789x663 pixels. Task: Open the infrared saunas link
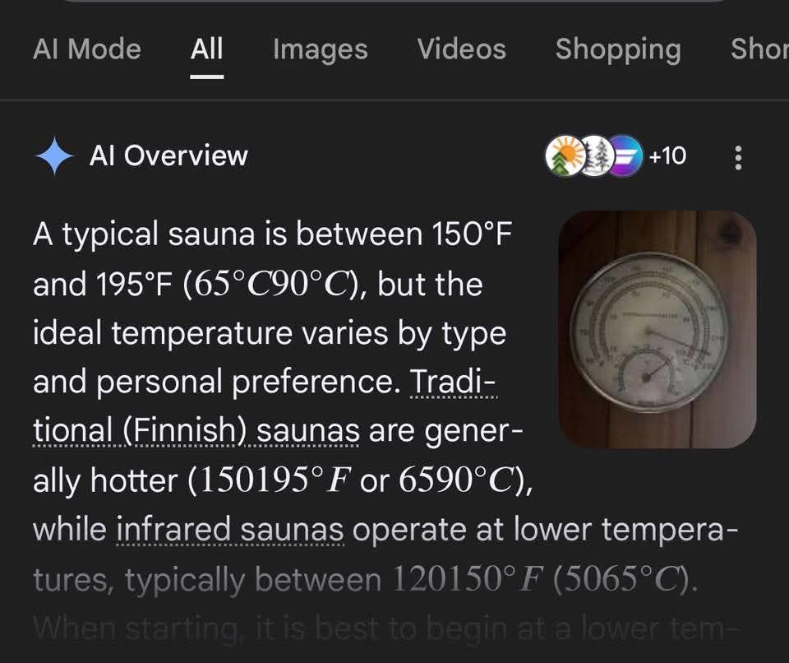click(231, 531)
